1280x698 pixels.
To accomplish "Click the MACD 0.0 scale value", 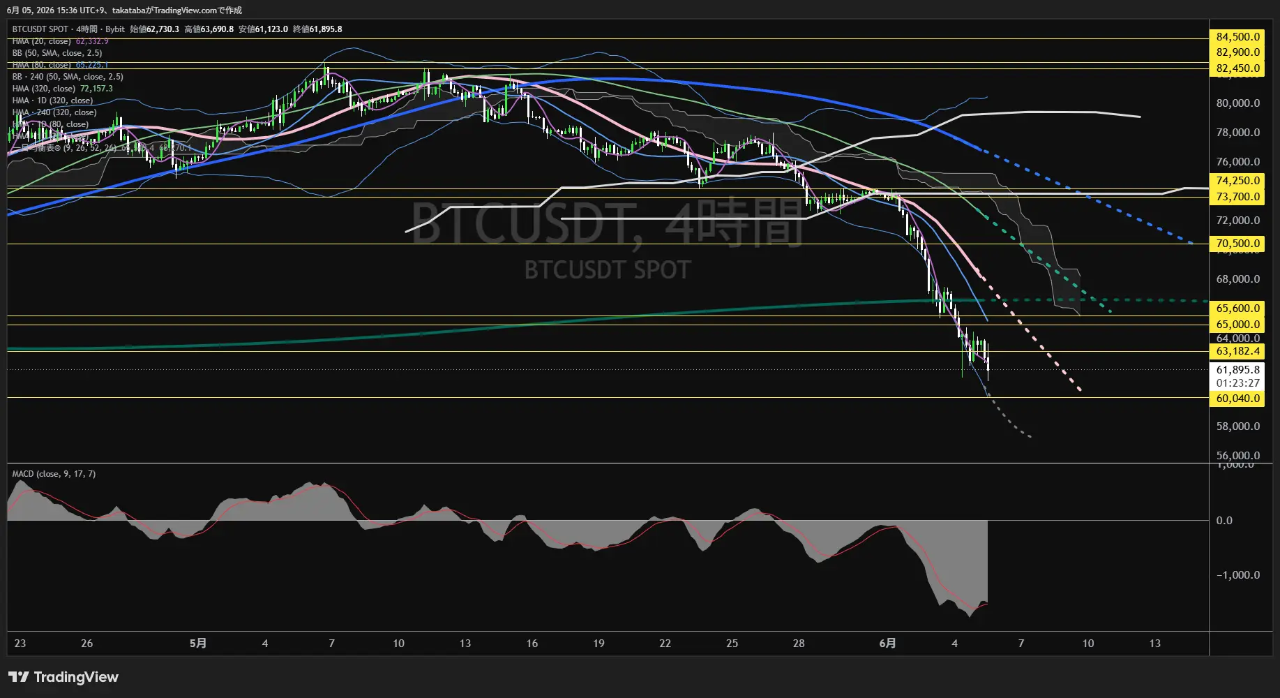I will [x=1224, y=521].
